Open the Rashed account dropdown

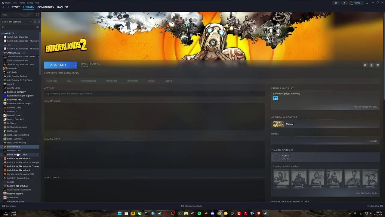pyautogui.click(x=356, y=3)
